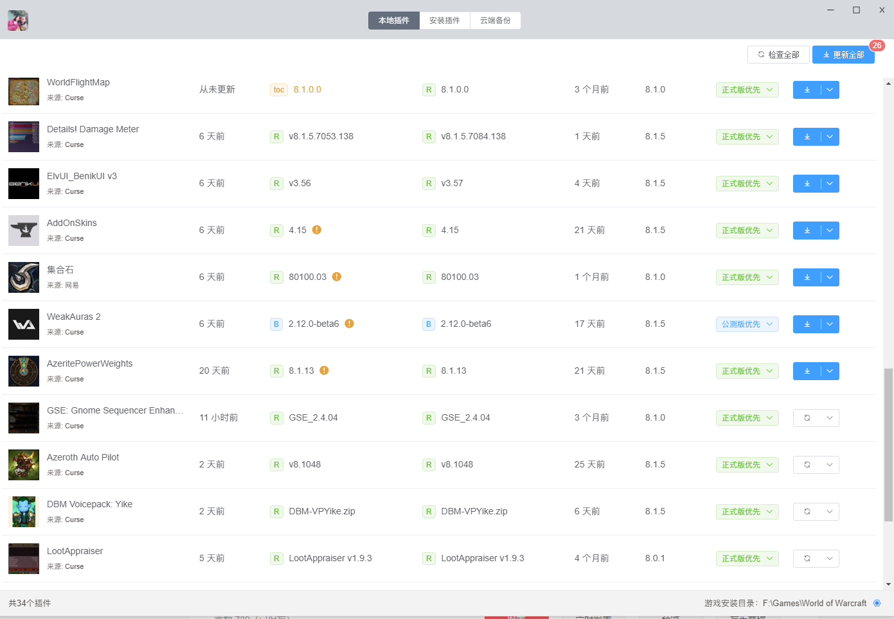Open Details! Damage Meter thumbnail
Image resolution: width=894 pixels, height=619 pixels.
pyautogui.click(x=24, y=137)
